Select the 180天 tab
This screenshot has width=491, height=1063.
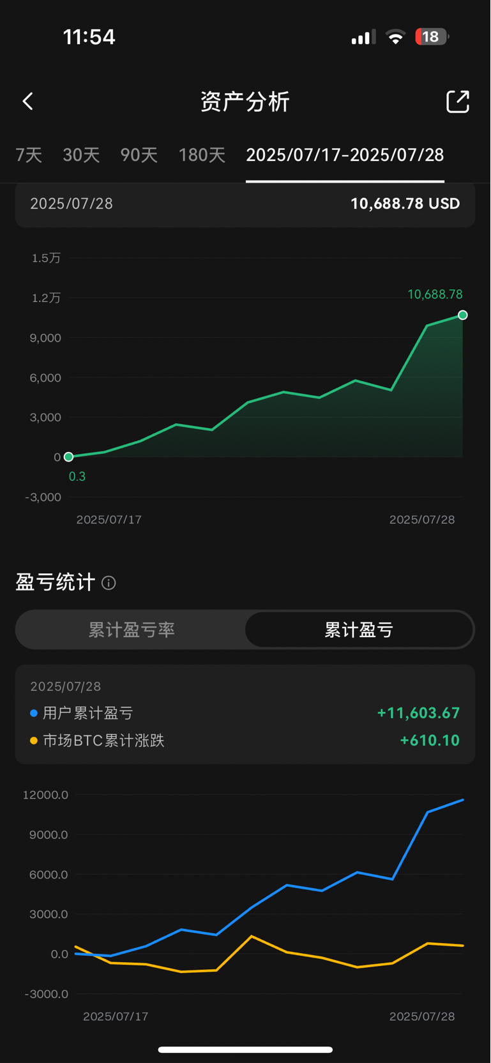click(202, 155)
